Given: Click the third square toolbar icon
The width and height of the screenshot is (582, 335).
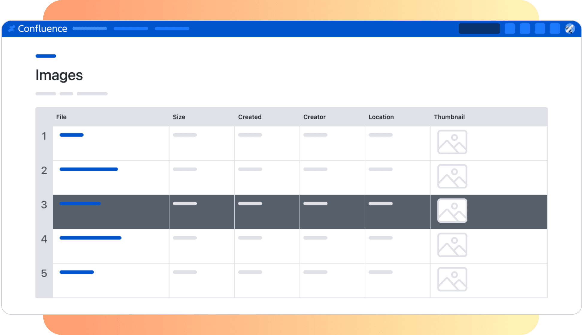Looking at the screenshot, I should (540, 28).
